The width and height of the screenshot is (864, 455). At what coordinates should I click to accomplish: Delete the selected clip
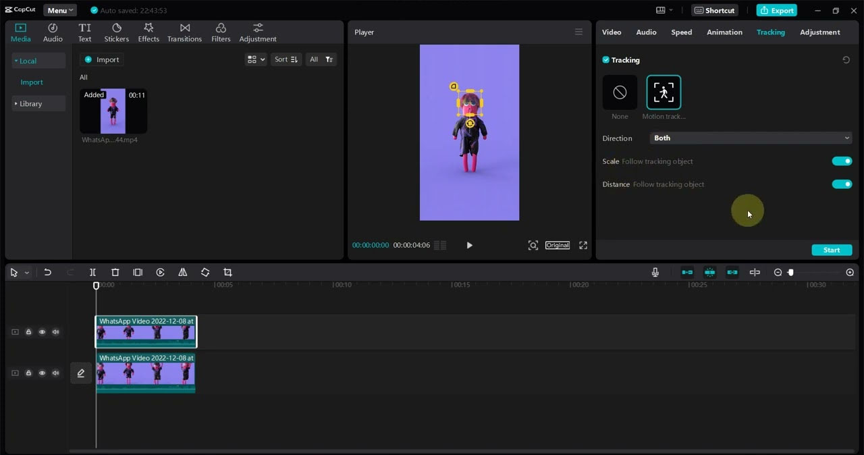115,272
